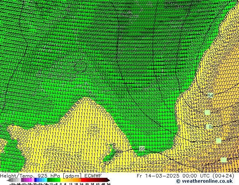Click the yellow swatch above legend value 0
Image resolution: width=239 pixels, height=185 pixels.
pyautogui.click(x=61, y=180)
